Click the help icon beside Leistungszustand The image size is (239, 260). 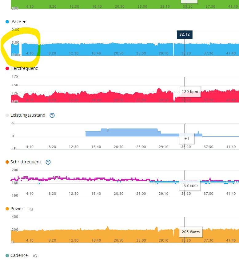tap(52, 115)
